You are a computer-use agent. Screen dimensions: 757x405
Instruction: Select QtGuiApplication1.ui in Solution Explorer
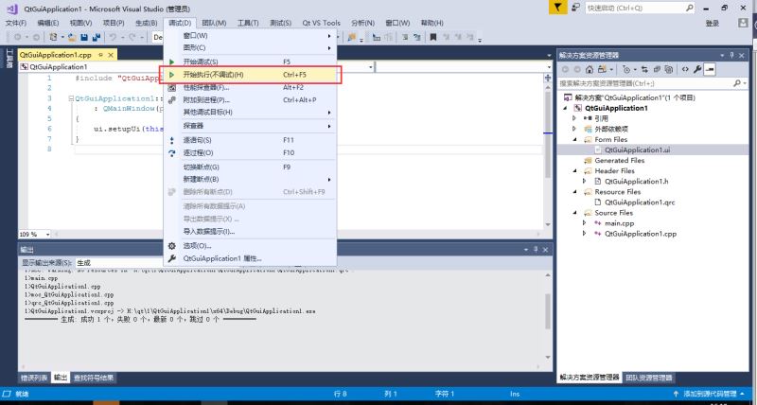coord(637,150)
